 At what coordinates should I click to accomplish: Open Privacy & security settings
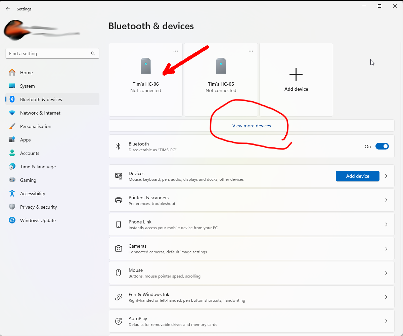point(12,207)
